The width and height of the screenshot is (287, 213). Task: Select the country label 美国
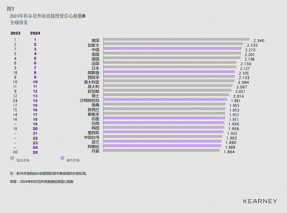(x=96, y=40)
